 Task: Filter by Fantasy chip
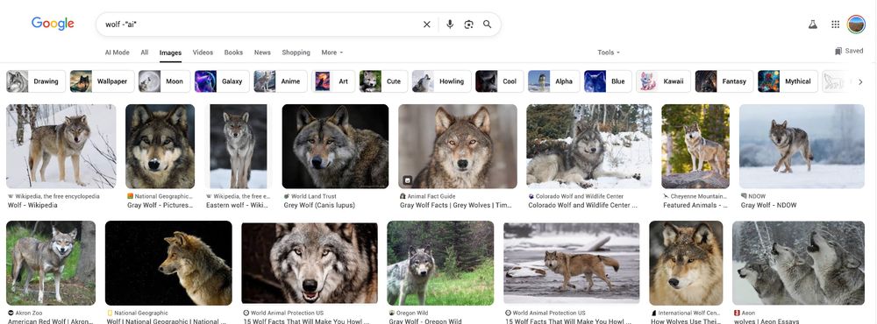pos(724,81)
